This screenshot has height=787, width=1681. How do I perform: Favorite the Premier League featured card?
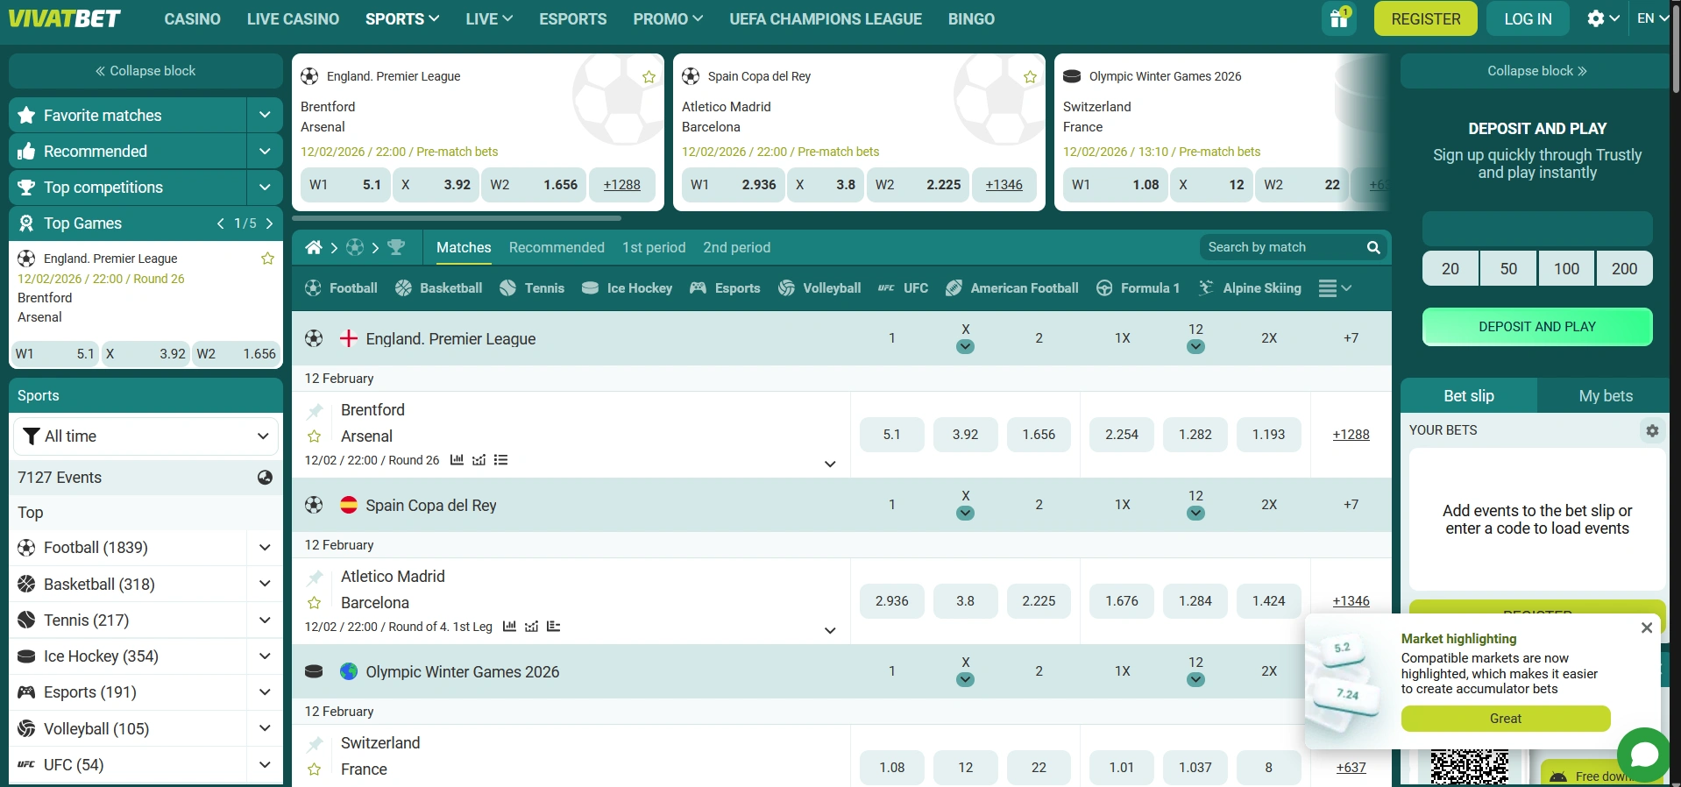649,77
